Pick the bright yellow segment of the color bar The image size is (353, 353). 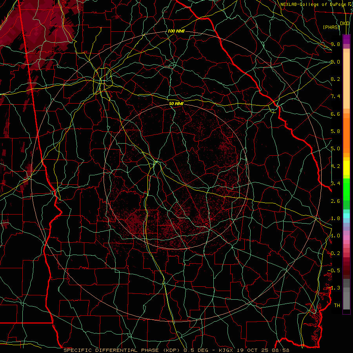346,168
